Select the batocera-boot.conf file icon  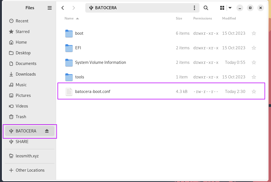coord(69,92)
